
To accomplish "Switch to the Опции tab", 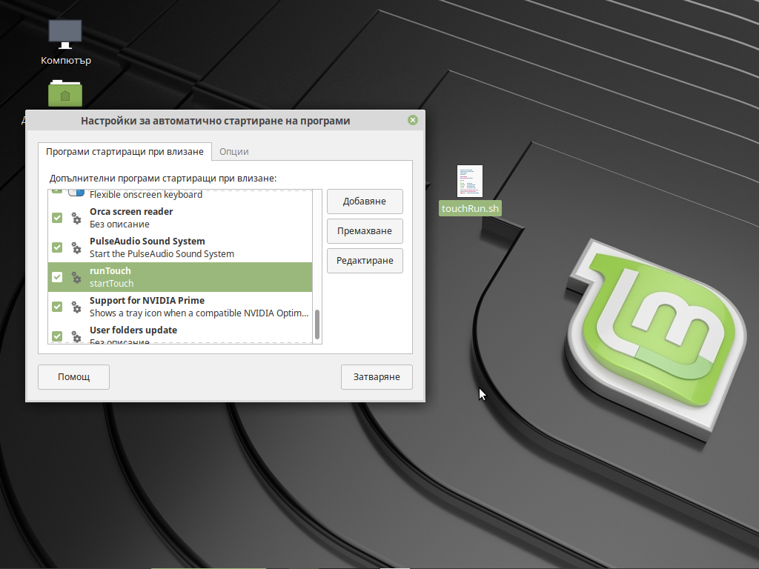I will pos(233,151).
